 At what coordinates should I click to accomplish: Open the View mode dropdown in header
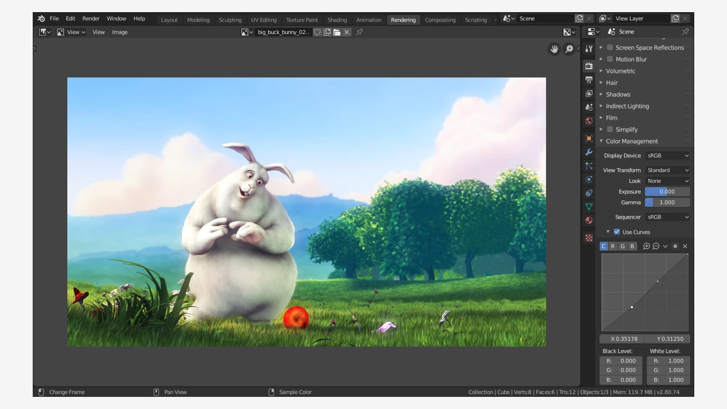pyautogui.click(x=71, y=32)
